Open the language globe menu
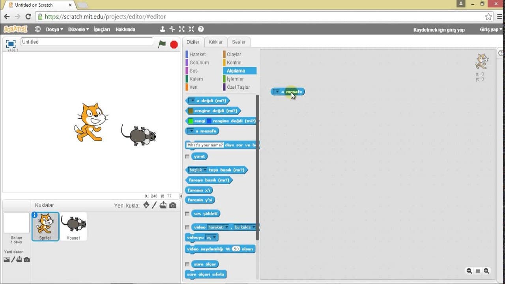The image size is (505, 284). [x=37, y=29]
